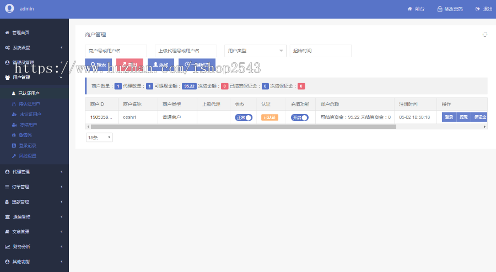This screenshot has width=496, height=272.
Task: Click the blue search button
Action: pos(99,64)
